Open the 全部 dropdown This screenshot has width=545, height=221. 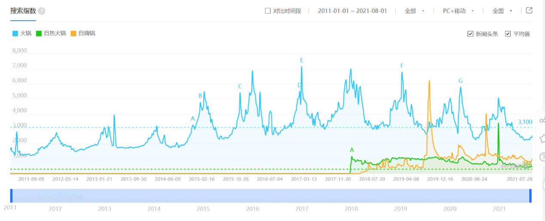tap(414, 11)
